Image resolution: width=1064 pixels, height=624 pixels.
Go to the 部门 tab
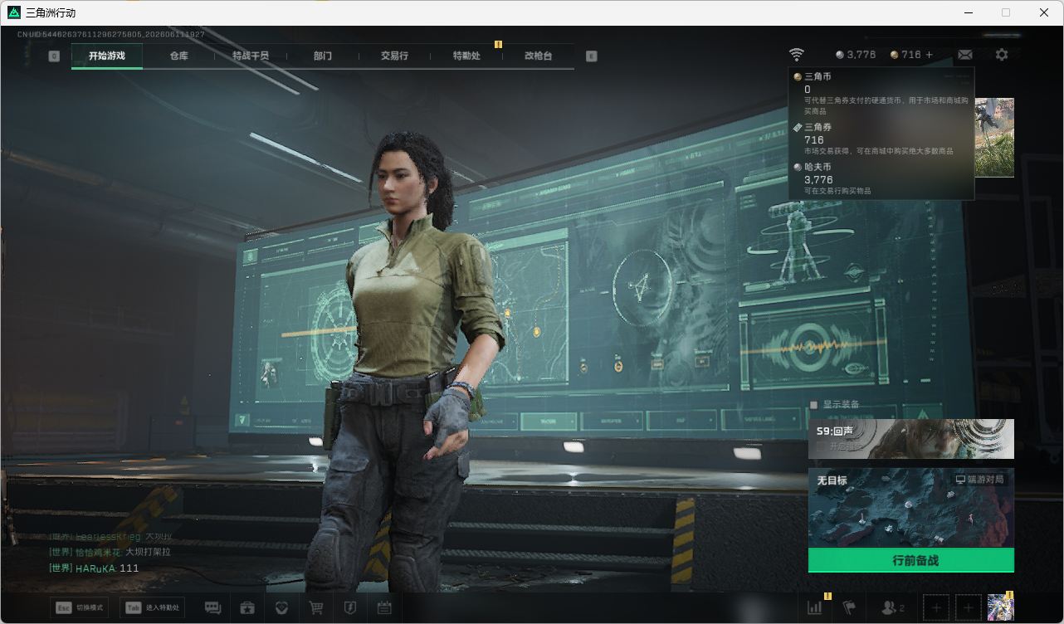[x=323, y=56]
